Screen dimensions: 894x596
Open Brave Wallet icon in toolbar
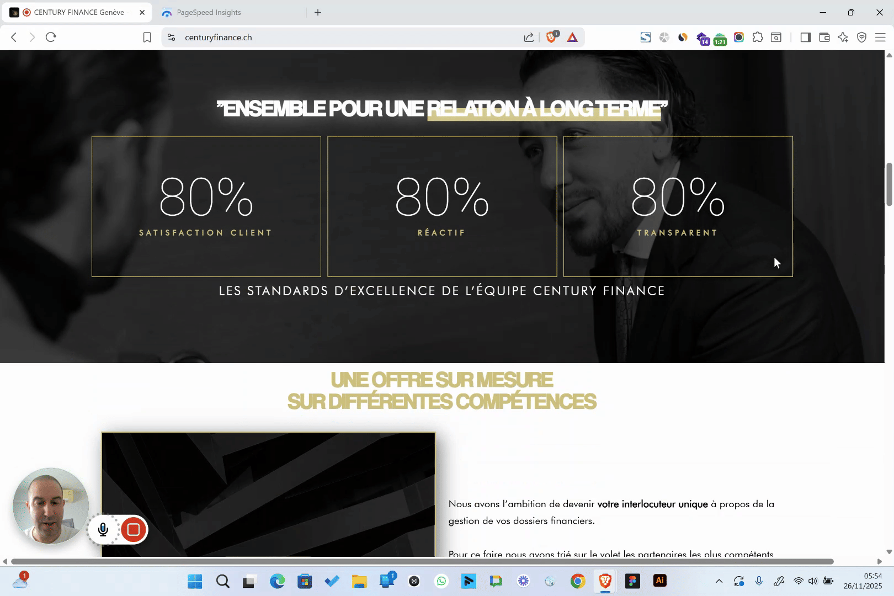tap(824, 37)
